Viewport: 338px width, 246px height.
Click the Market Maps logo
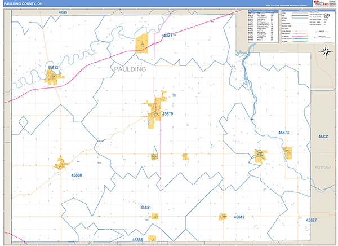[x=321, y=3]
